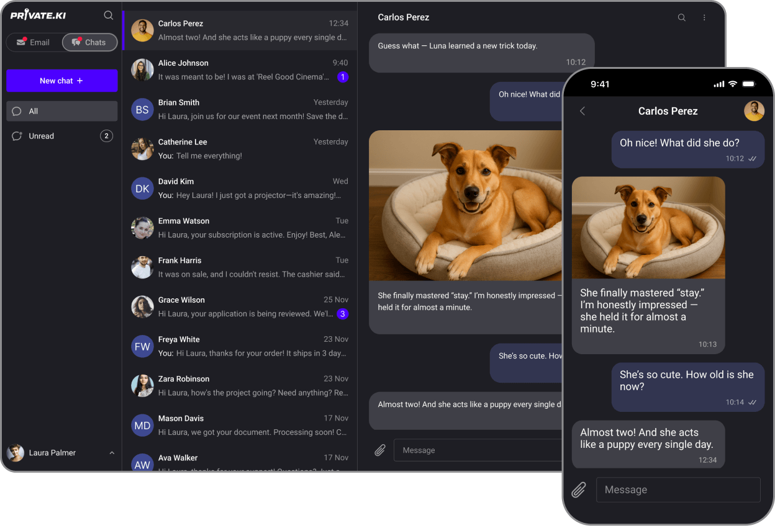Viewport: 775px width, 526px height.
Task: Click the speech bubble icon beside All
Action: pos(17,110)
